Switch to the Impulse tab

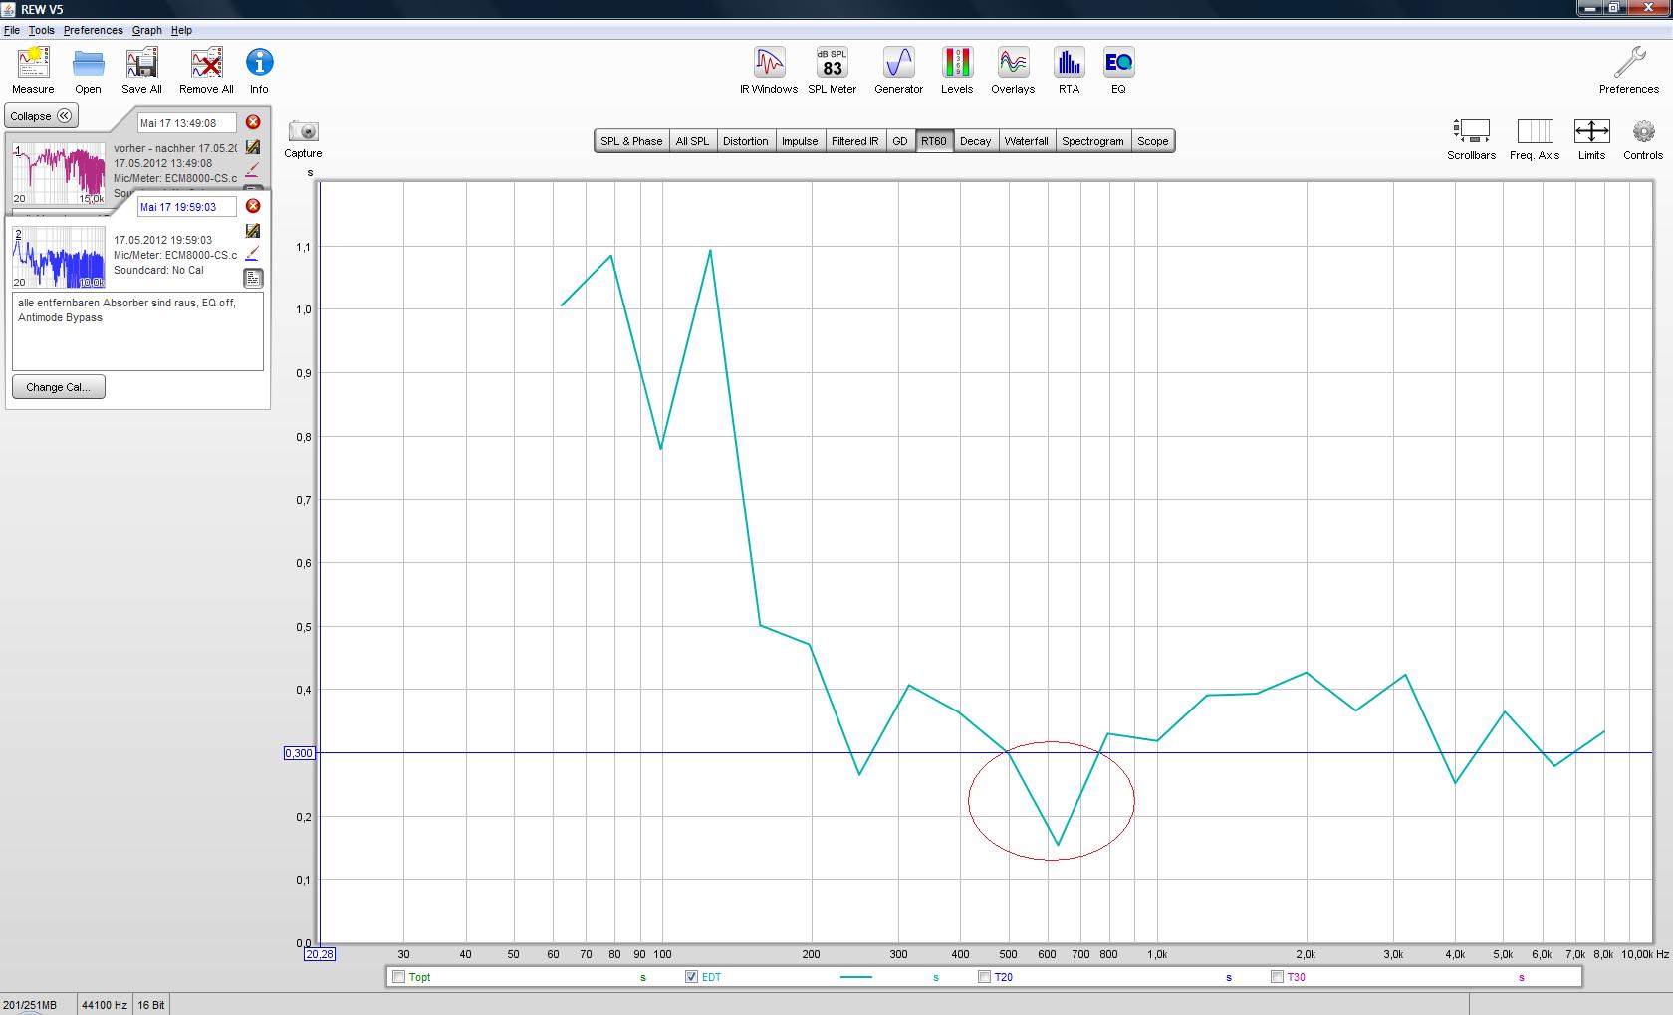tap(800, 141)
